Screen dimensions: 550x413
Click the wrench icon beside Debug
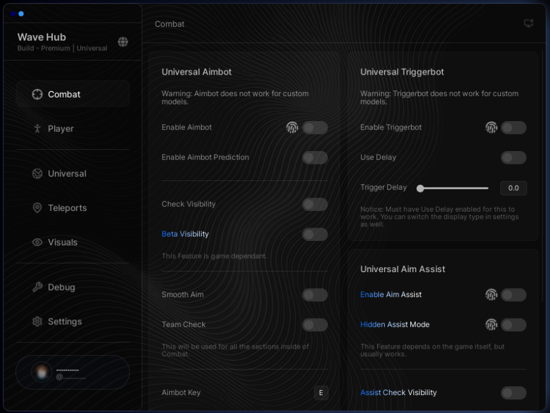pyautogui.click(x=36, y=287)
